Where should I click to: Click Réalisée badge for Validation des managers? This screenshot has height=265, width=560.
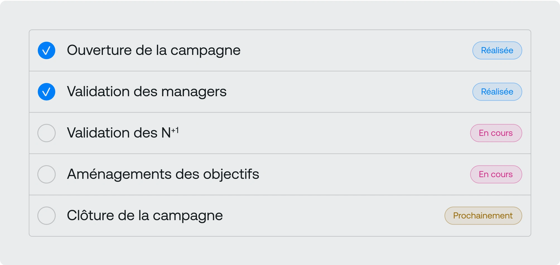497,92
